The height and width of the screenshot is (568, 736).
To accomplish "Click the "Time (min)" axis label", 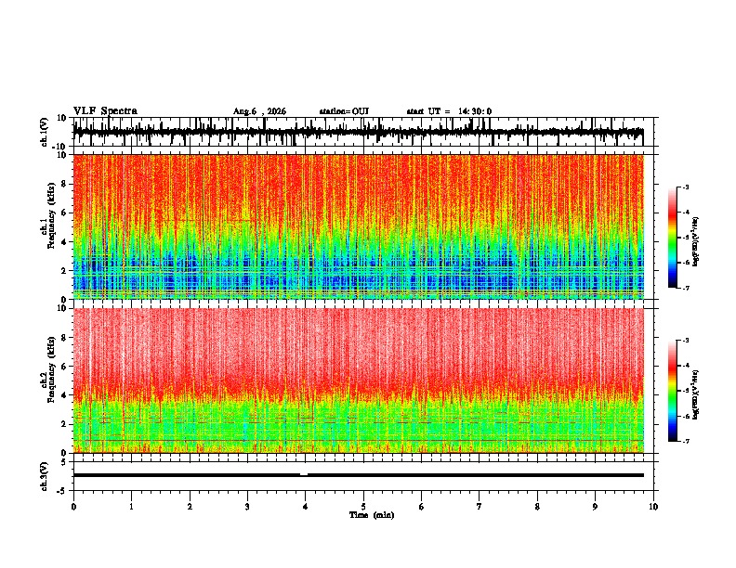I will pos(372,515).
